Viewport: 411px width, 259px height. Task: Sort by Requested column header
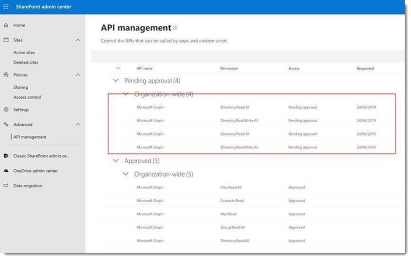click(x=365, y=68)
